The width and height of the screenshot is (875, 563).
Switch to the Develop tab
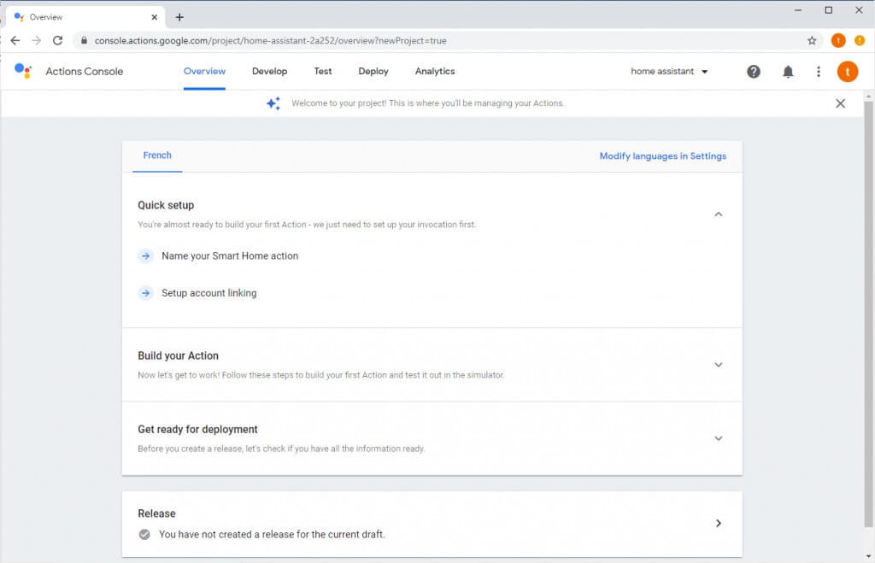click(x=269, y=72)
